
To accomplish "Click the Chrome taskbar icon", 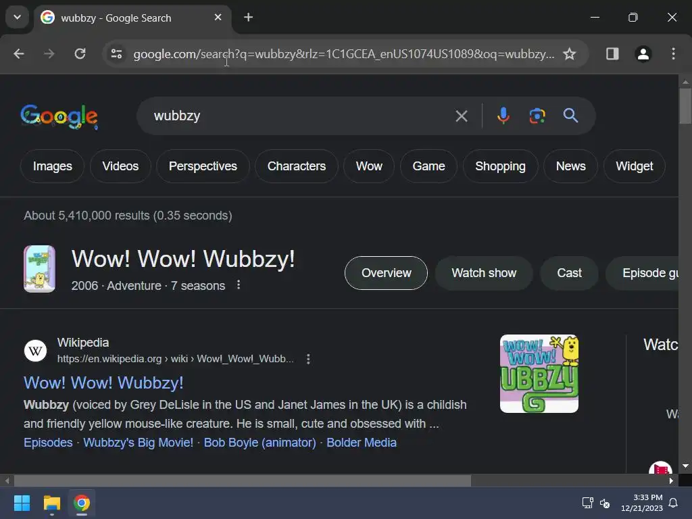I will [x=82, y=503].
